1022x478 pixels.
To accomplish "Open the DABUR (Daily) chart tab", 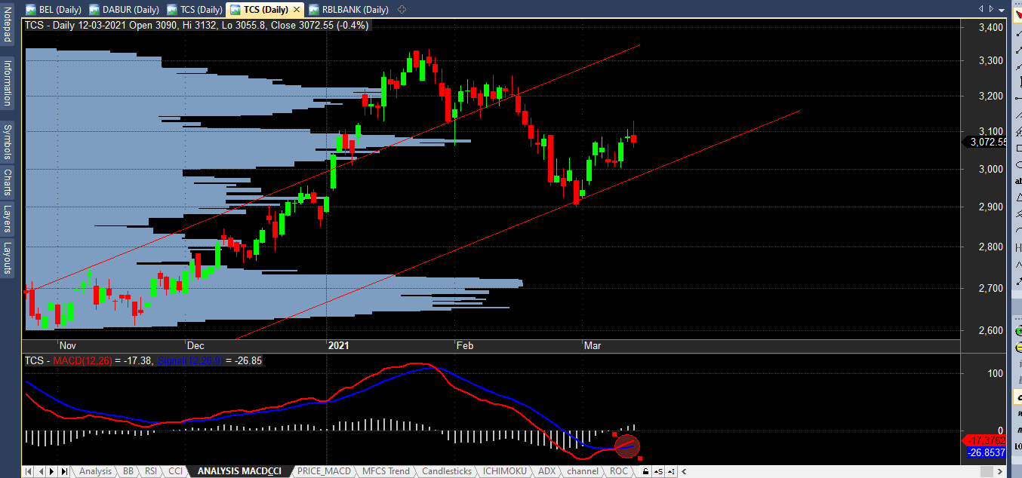I will (124, 10).
